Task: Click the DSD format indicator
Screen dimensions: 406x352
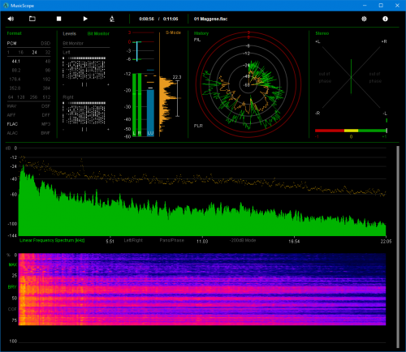Action: click(x=45, y=43)
